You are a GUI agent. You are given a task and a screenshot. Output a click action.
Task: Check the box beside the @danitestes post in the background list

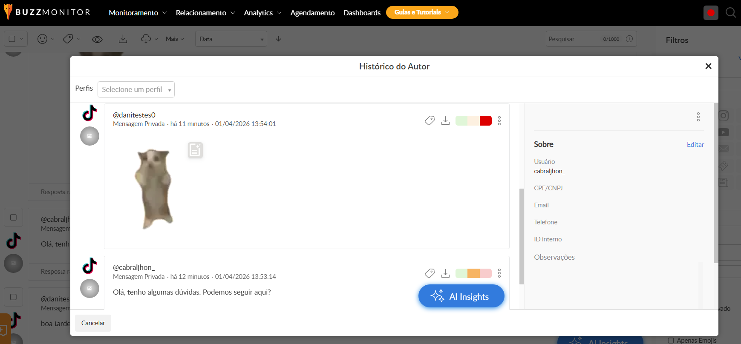click(13, 297)
